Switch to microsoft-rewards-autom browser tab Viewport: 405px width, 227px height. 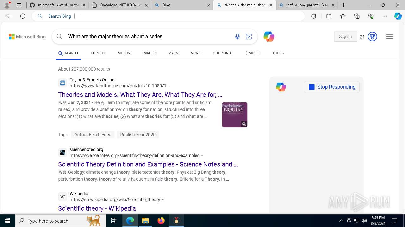(x=57, y=5)
